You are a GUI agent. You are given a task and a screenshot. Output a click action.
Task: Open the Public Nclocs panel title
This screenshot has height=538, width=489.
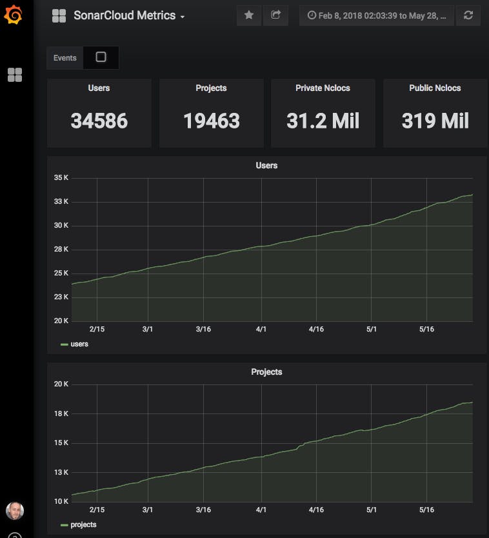click(435, 88)
